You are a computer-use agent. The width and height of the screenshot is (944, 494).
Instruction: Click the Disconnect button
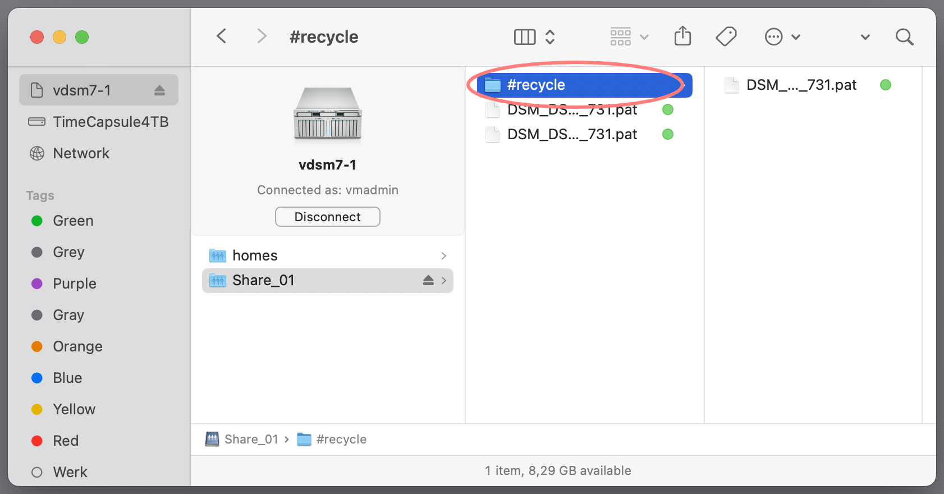328,217
